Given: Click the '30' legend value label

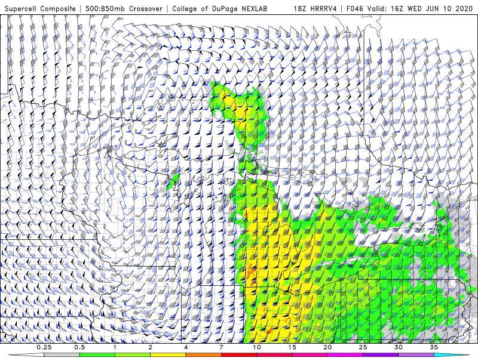Looking at the screenshot, I should click(399, 347).
